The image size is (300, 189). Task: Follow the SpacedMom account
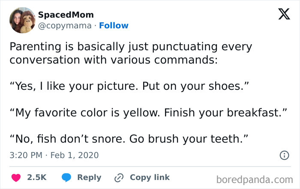pyautogui.click(x=114, y=25)
